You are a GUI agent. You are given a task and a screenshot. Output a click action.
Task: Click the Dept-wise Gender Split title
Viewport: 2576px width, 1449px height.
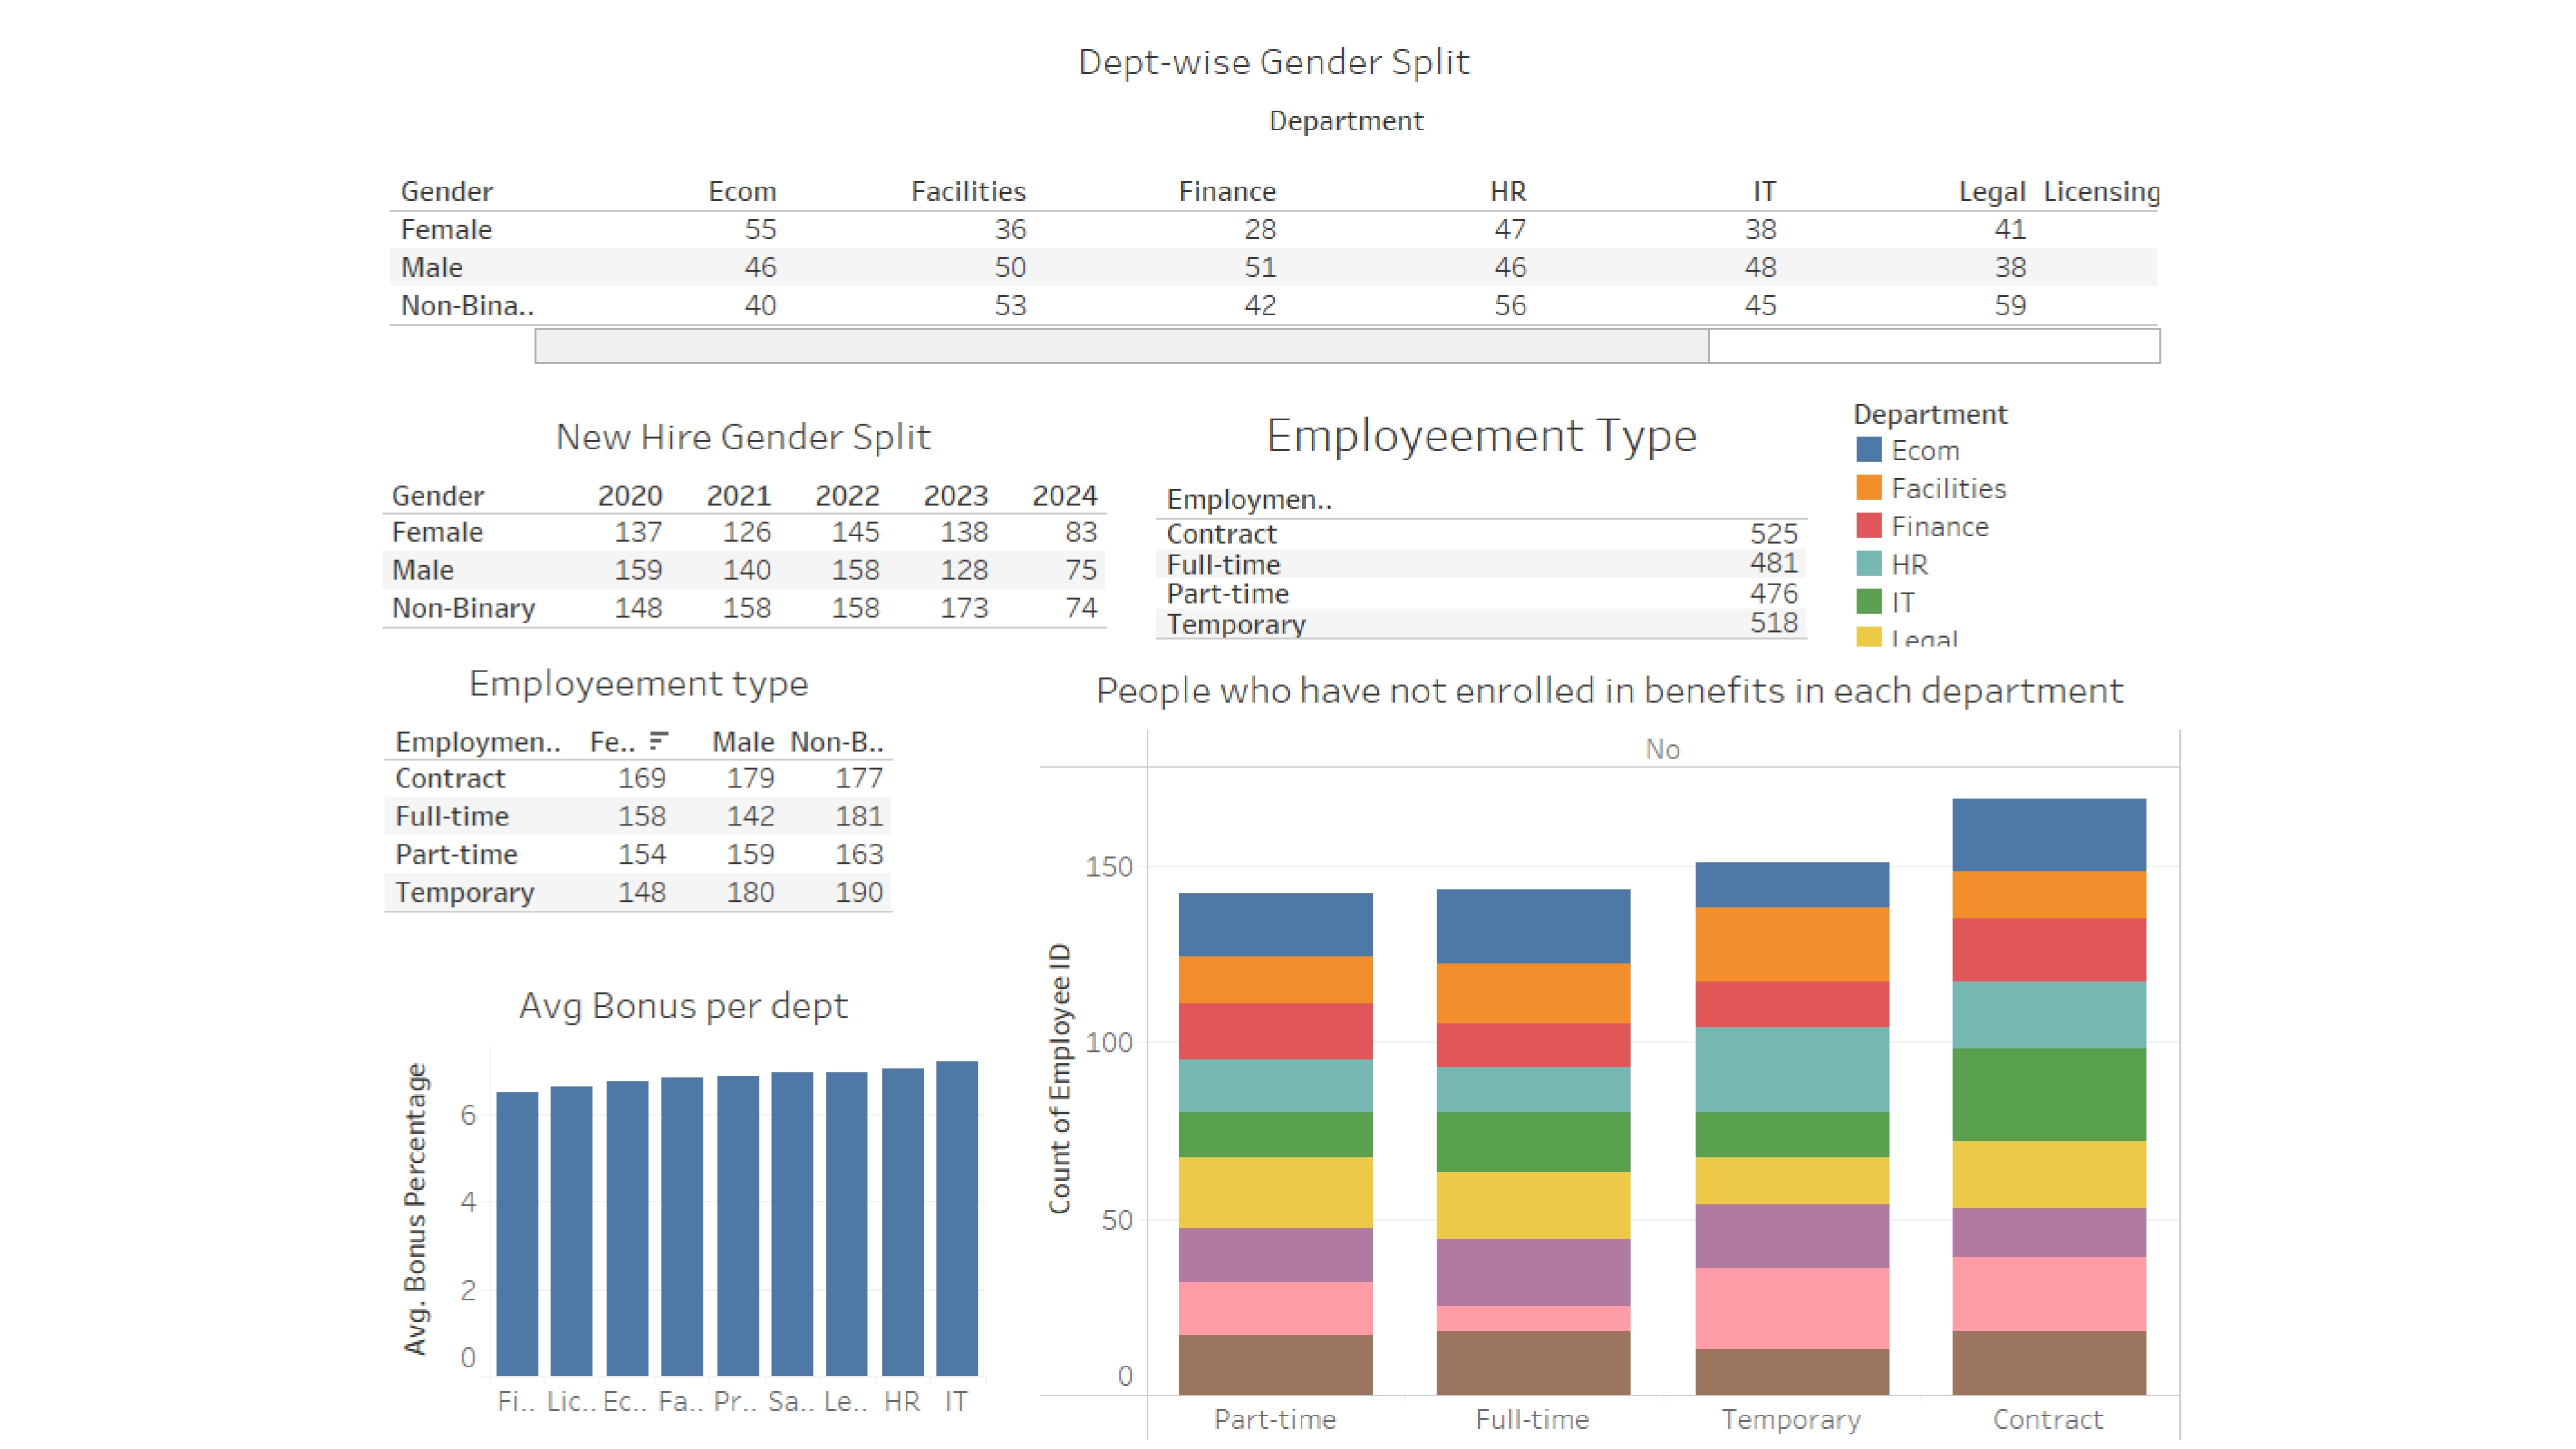[1273, 62]
